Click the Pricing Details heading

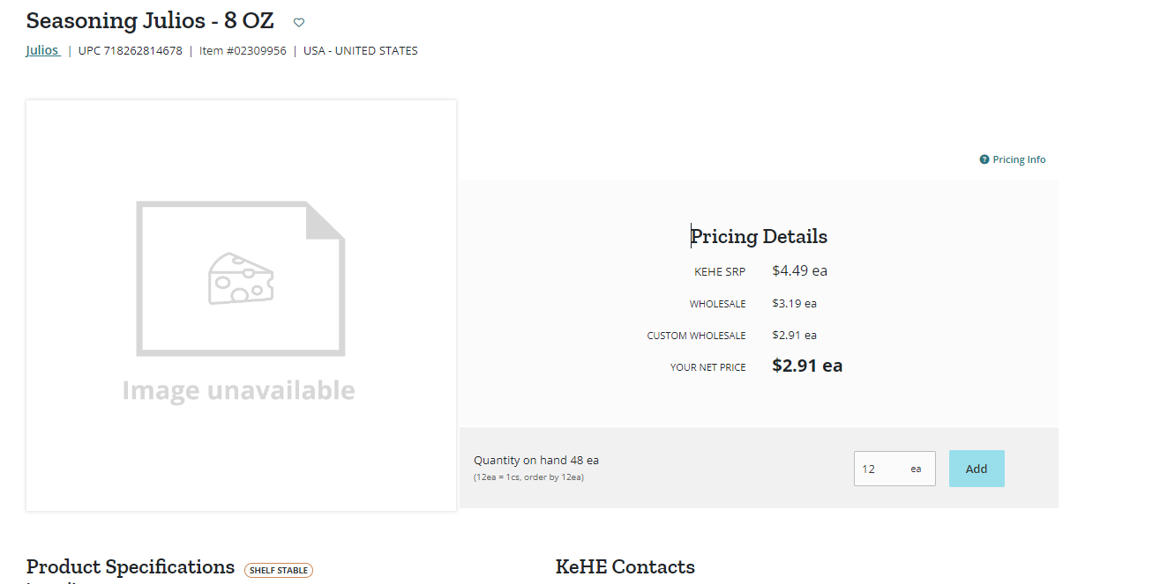[x=759, y=236]
